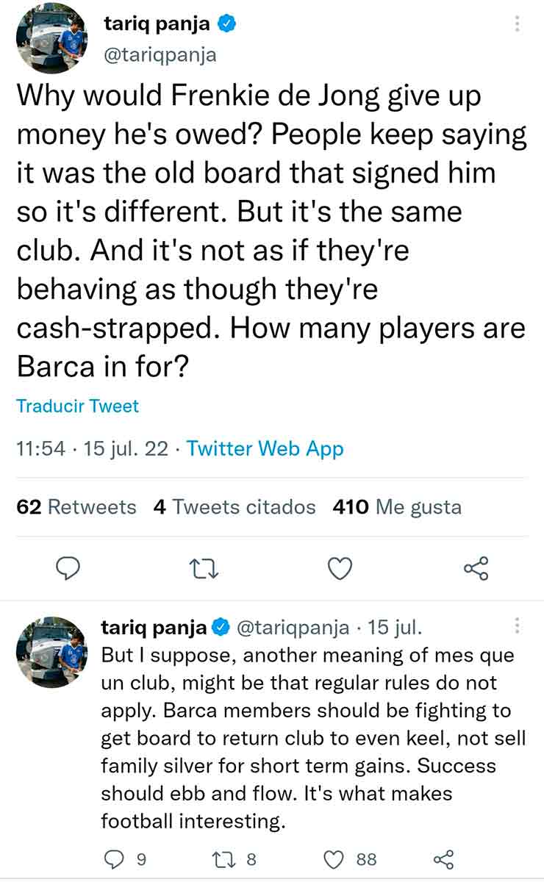Click the reply icon under main tweet
The width and height of the screenshot is (544, 882).
pos(67,568)
